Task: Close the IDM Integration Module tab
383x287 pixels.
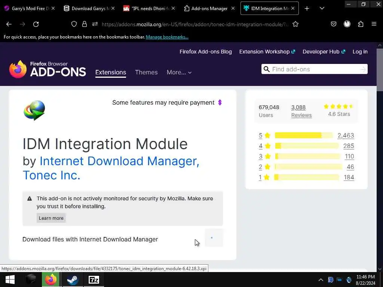Action: tap(293, 8)
